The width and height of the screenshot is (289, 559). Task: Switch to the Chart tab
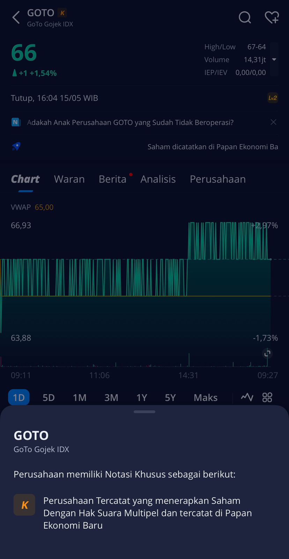click(x=25, y=179)
